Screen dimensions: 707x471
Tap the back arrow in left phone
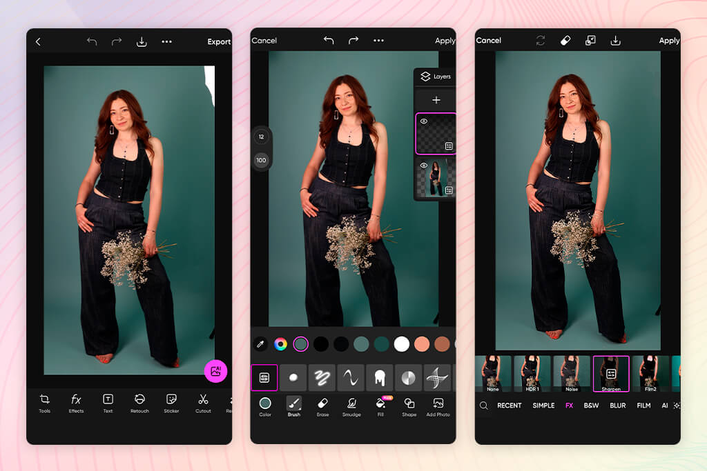[38, 42]
